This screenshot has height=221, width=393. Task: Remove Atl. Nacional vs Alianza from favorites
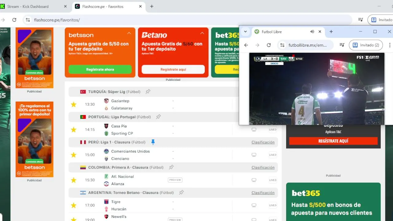73,180
